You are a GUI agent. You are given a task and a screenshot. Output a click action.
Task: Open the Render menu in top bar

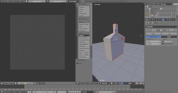coord(11,1)
